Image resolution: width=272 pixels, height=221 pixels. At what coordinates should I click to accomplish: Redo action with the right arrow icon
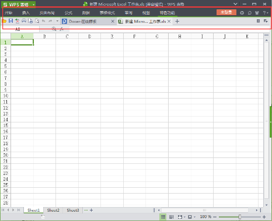click(50, 21)
